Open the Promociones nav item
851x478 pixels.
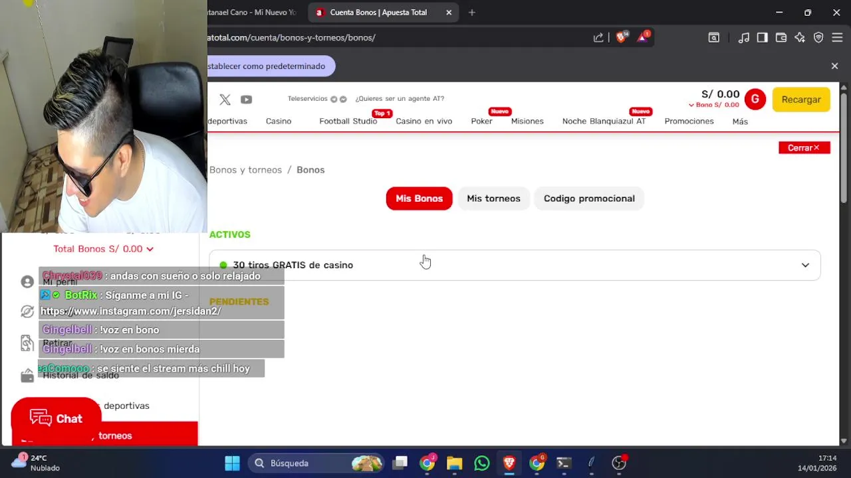point(689,121)
